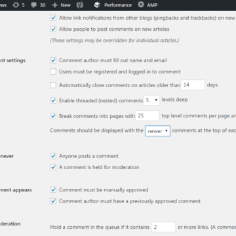Open the comments bubble icon showing 30
Viewport: 236px width, 236px height.
point(34,5)
